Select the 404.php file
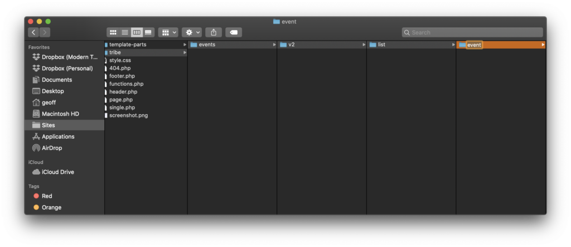571x247 pixels. pos(146,68)
